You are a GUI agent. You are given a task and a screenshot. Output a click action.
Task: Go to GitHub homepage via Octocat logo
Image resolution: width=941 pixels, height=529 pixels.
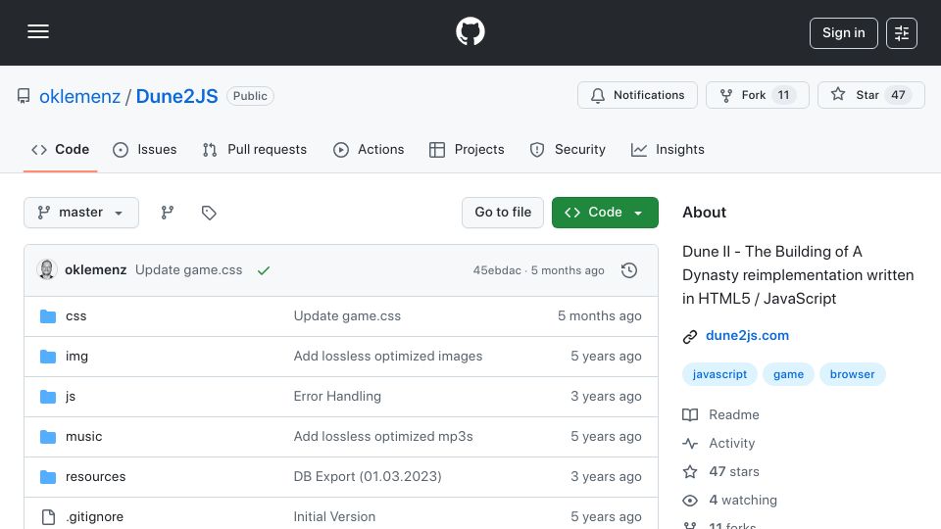pos(470,31)
